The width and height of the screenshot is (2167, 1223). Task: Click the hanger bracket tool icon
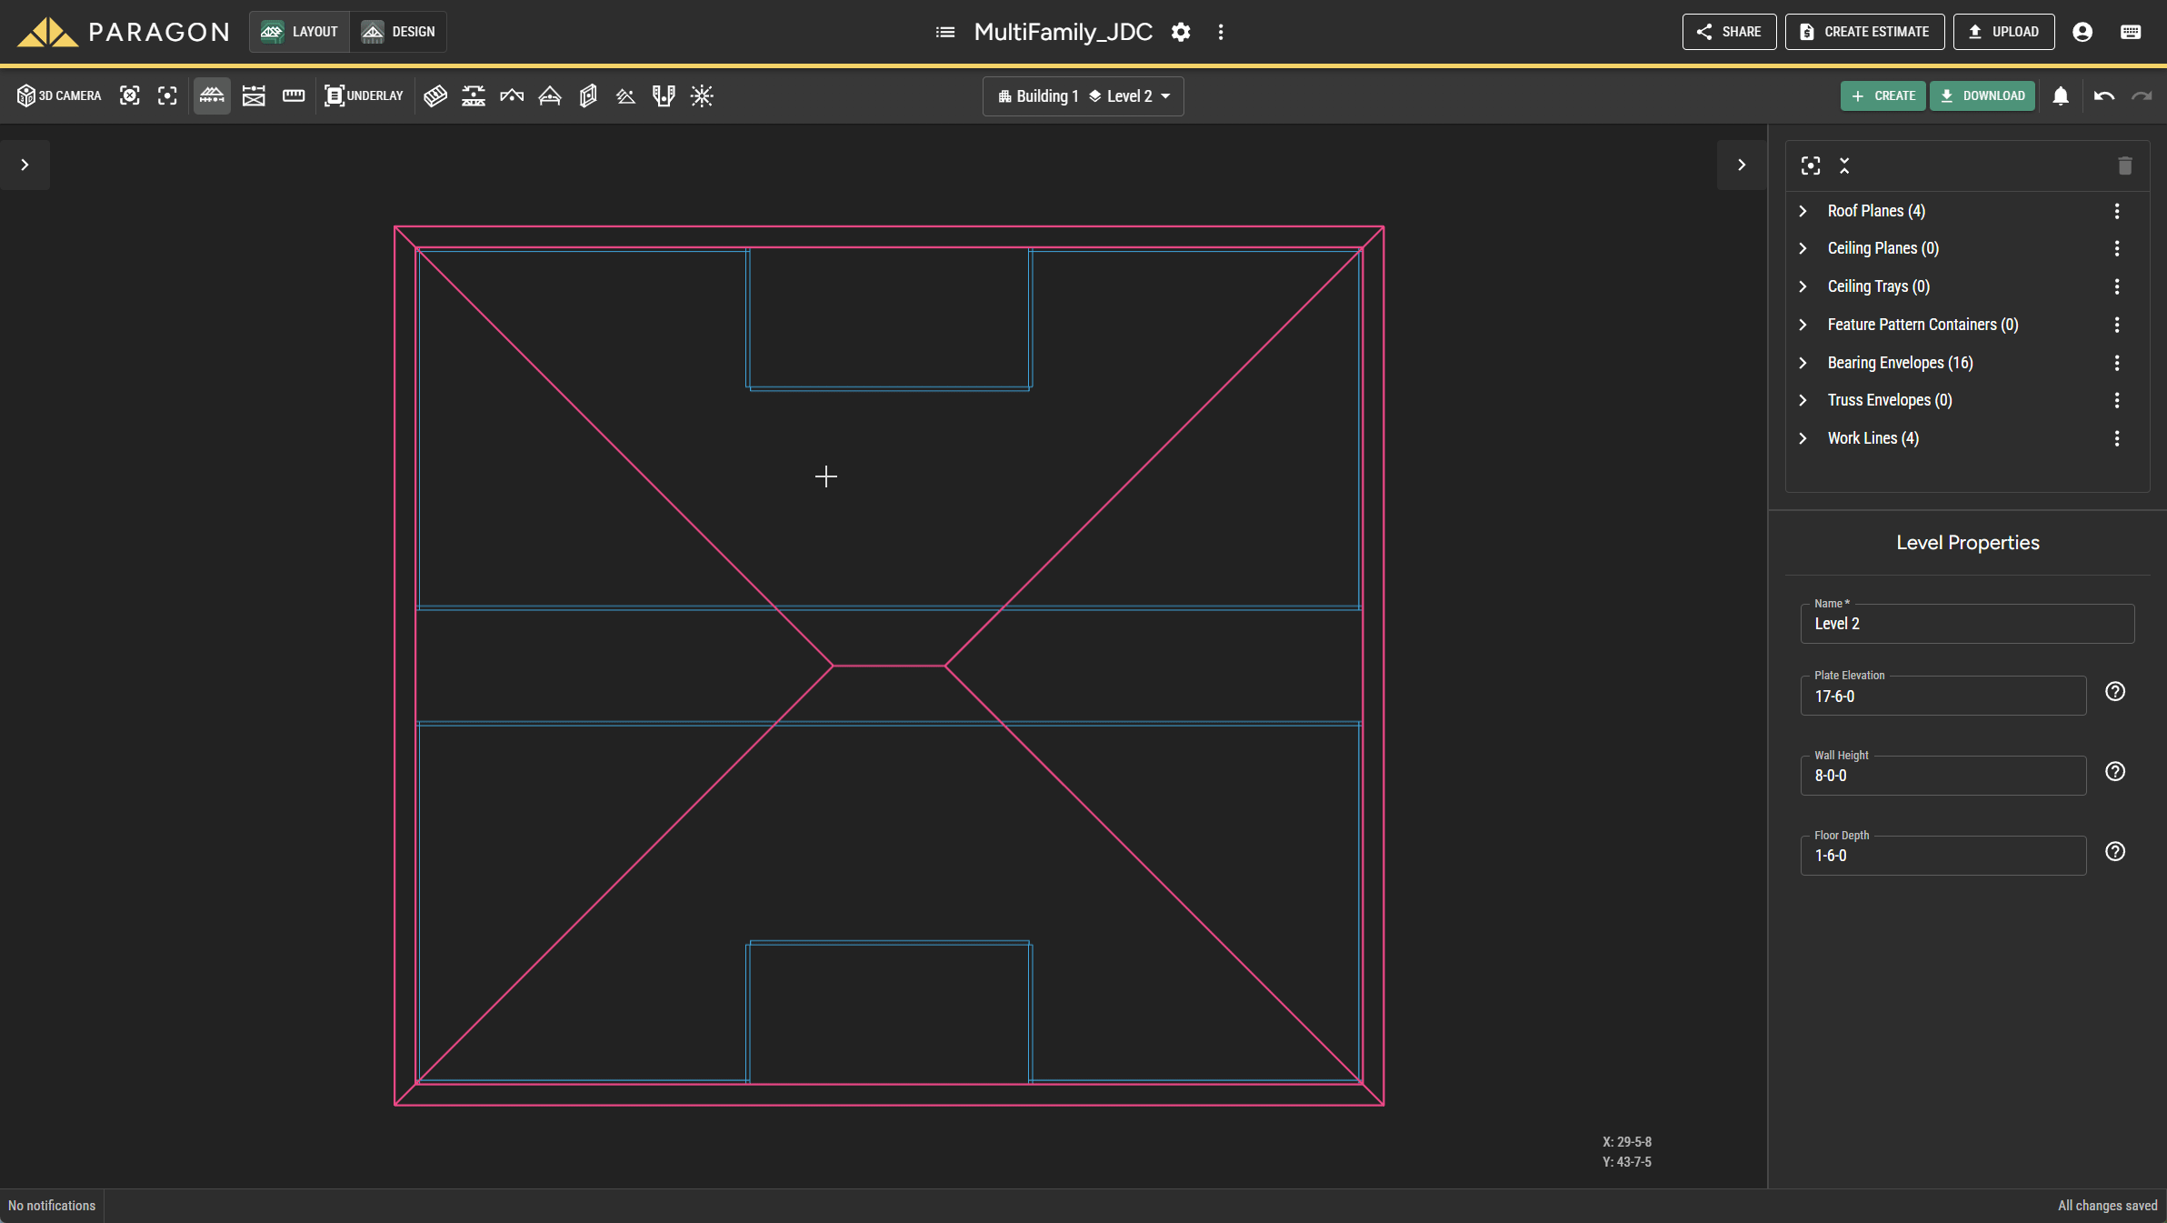(664, 95)
